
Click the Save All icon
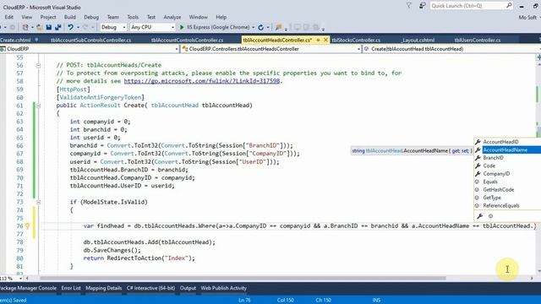pyautogui.click(x=58, y=27)
